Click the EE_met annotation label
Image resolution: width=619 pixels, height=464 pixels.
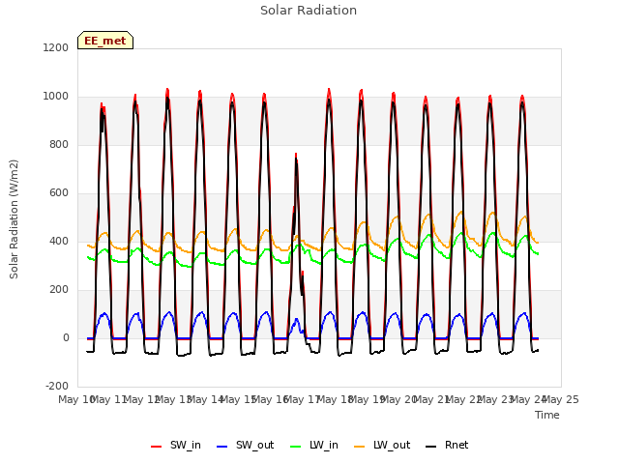[x=105, y=41]
